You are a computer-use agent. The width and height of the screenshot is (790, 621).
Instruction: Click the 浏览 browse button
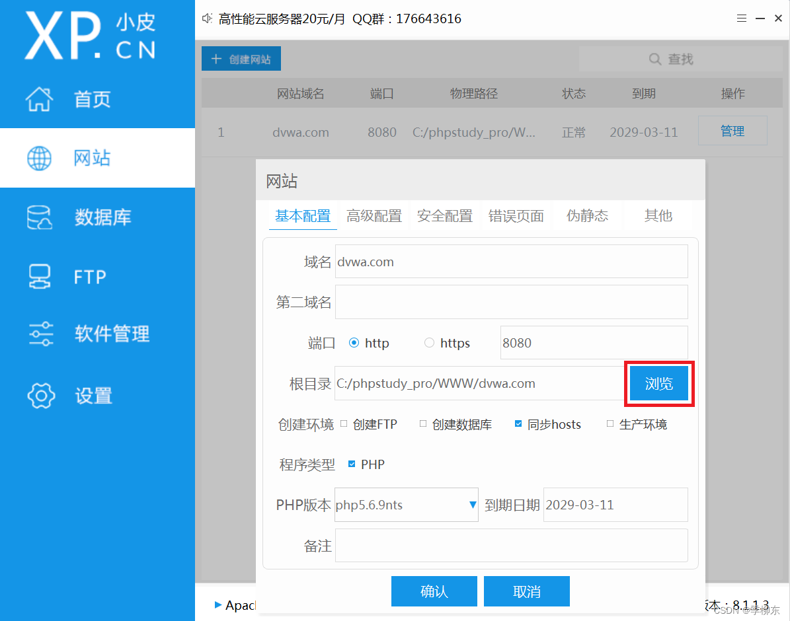(659, 384)
